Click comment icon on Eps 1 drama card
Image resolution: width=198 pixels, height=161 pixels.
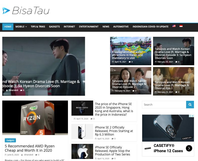click(176, 92)
